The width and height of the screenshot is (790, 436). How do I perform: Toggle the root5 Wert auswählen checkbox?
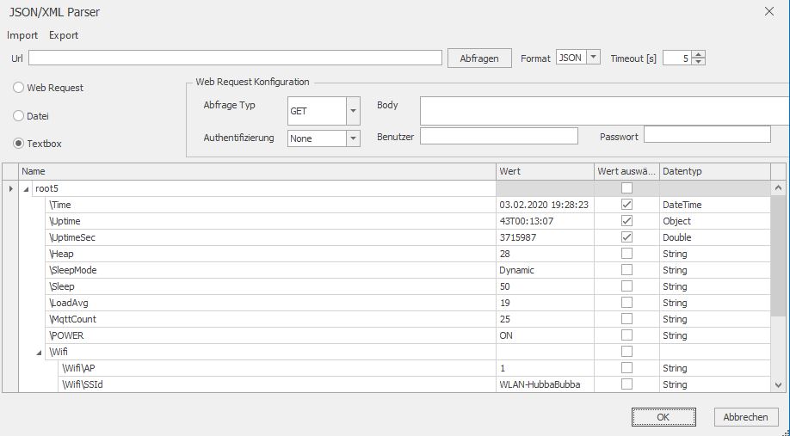(626, 188)
